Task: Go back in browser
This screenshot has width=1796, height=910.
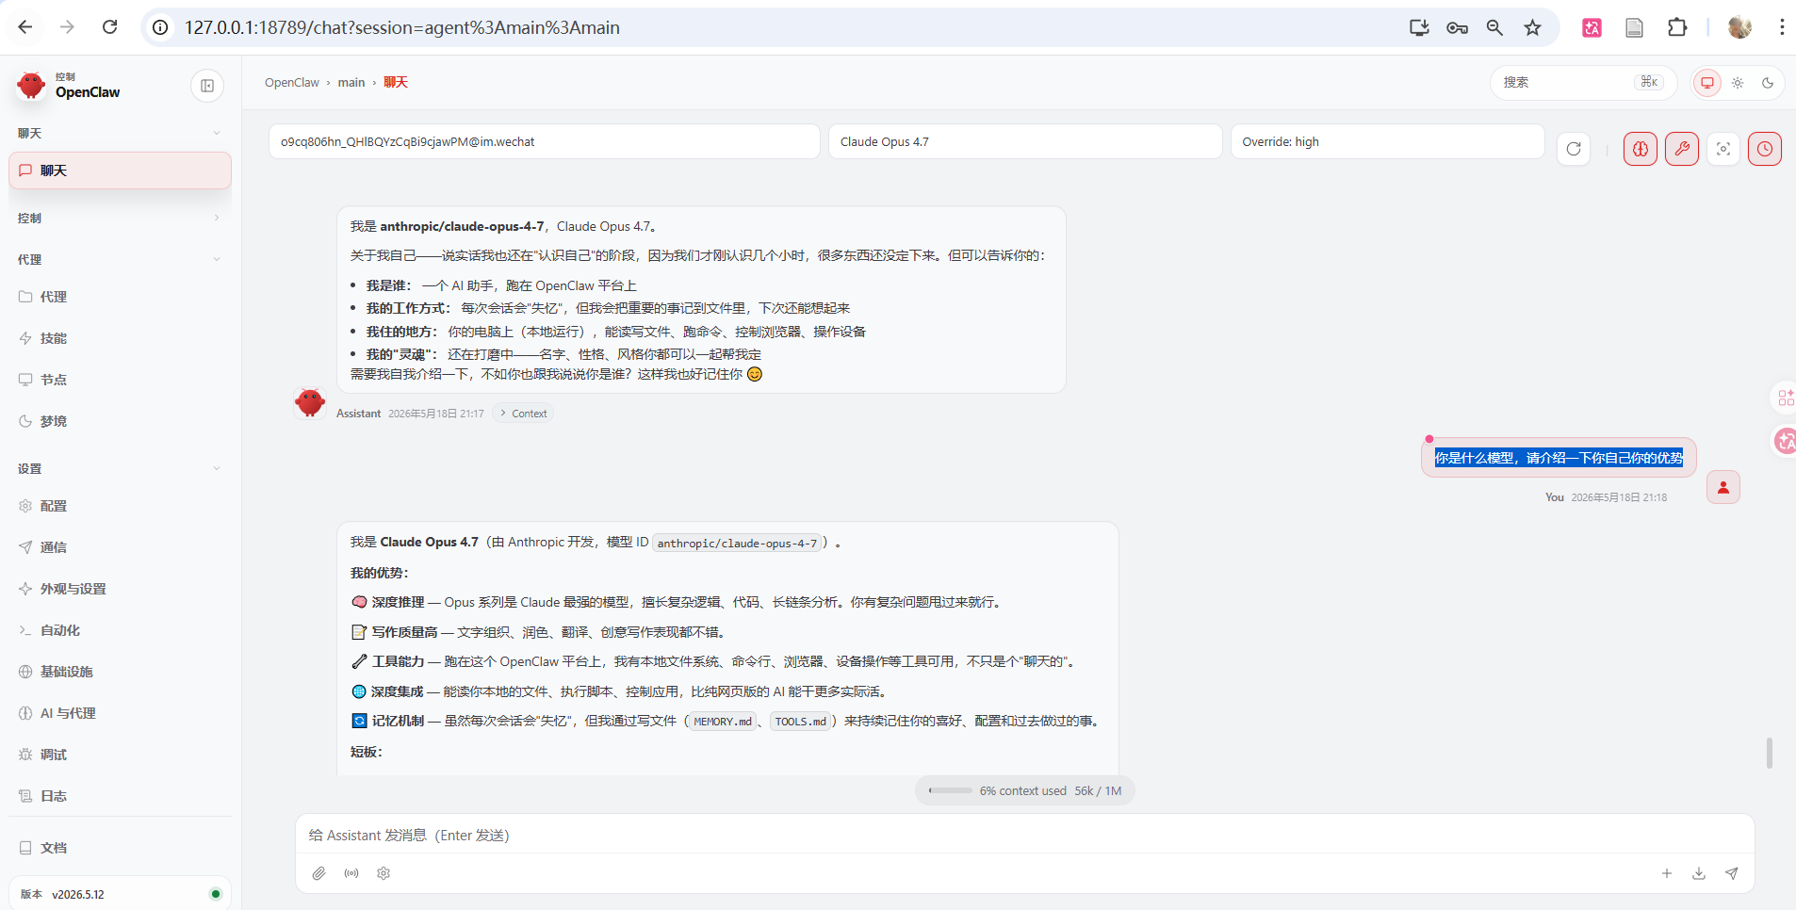Action: (x=25, y=27)
